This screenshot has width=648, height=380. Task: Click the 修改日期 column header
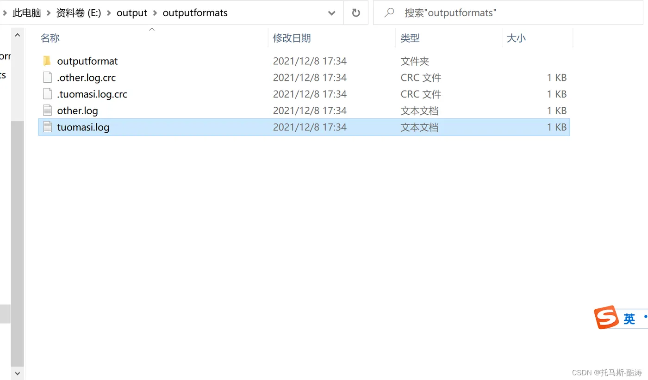point(292,38)
